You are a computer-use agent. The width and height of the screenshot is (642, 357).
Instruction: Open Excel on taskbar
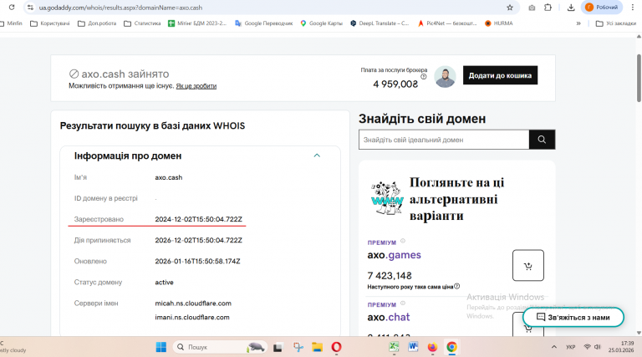[x=394, y=347]
